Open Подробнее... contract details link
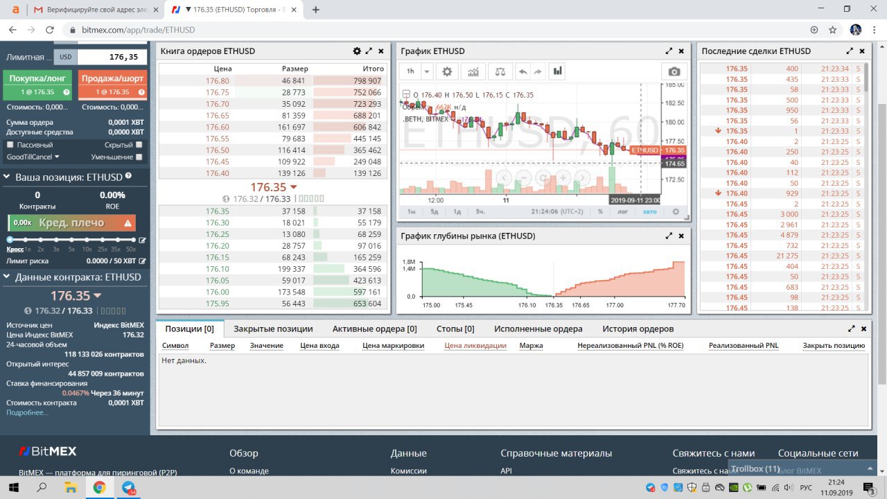 point(28,412)
